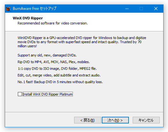Click '1:1 copy DVD to ISO image' line
The image size is (168, 132).
point(57,69)
